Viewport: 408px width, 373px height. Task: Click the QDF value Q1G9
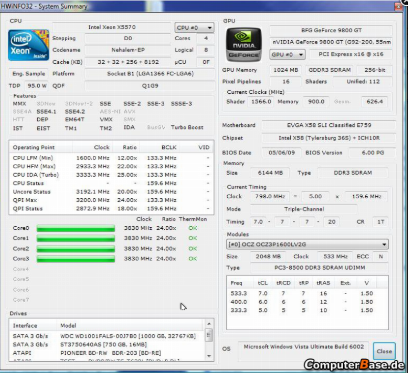pos(150,86)
